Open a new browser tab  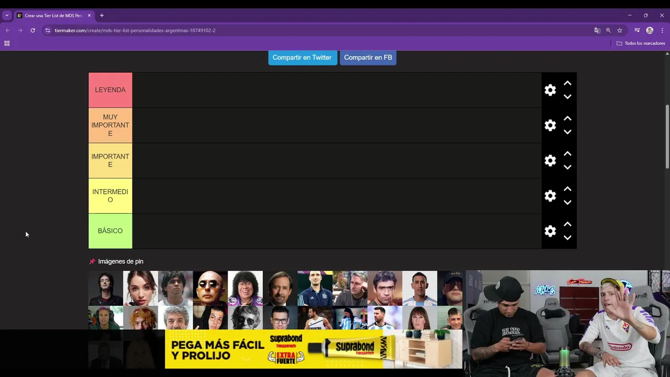[x=102, y=16]
